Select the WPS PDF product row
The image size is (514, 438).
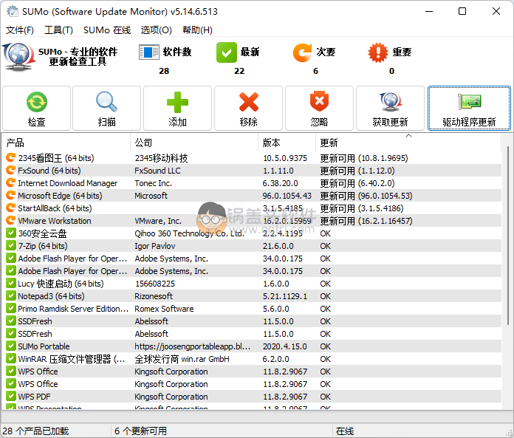click(x=252, y=397)
